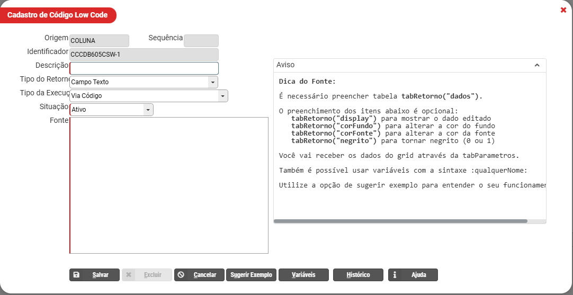Click the X icon on Excluir
The height and width of the screenshot is (295, 573).
[x=129, y=275]
